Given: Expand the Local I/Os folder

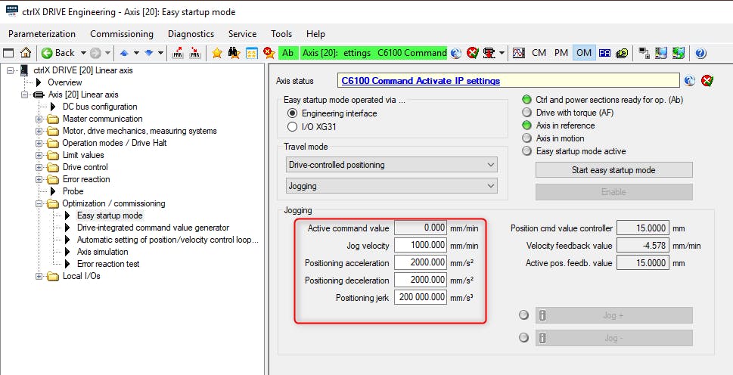Looking at the screenshot, I should pyautogui.click(x=39, y=276).
